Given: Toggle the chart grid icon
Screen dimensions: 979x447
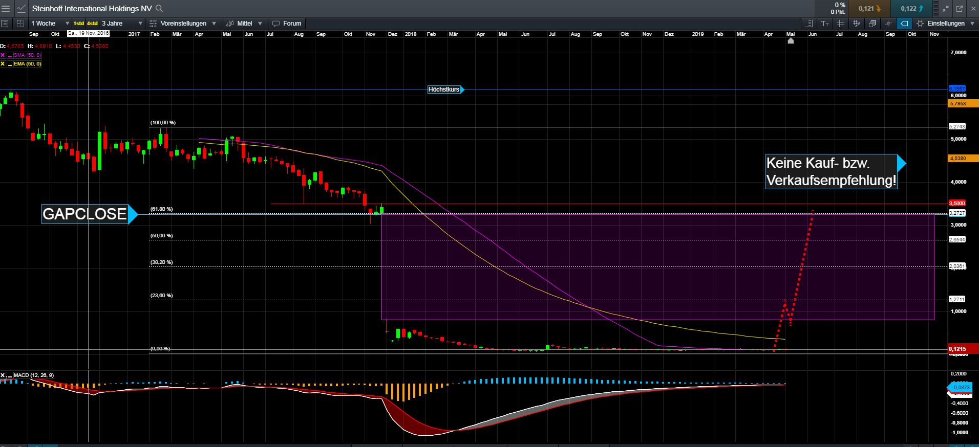Looking at the screenshot, I should (x=840, y=24).
